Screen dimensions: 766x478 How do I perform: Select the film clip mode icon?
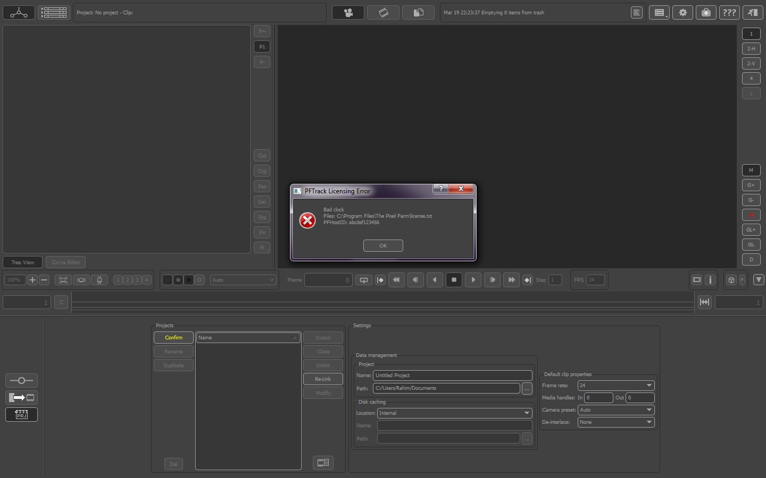tap(384, 12)
